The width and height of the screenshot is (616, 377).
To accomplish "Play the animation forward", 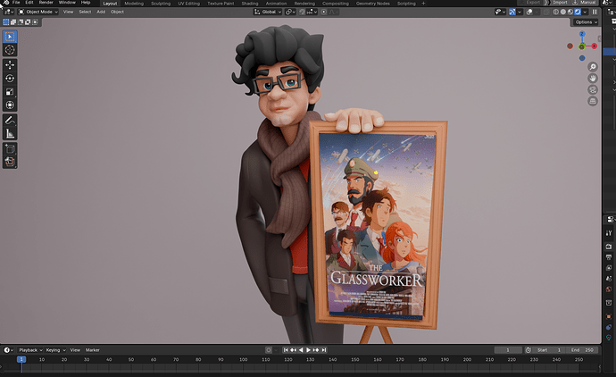I will point(308,350).
